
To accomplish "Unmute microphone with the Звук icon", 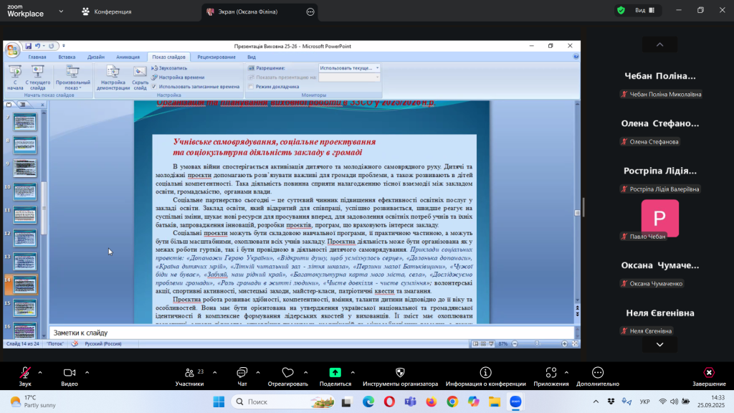I will click(25, 373).
